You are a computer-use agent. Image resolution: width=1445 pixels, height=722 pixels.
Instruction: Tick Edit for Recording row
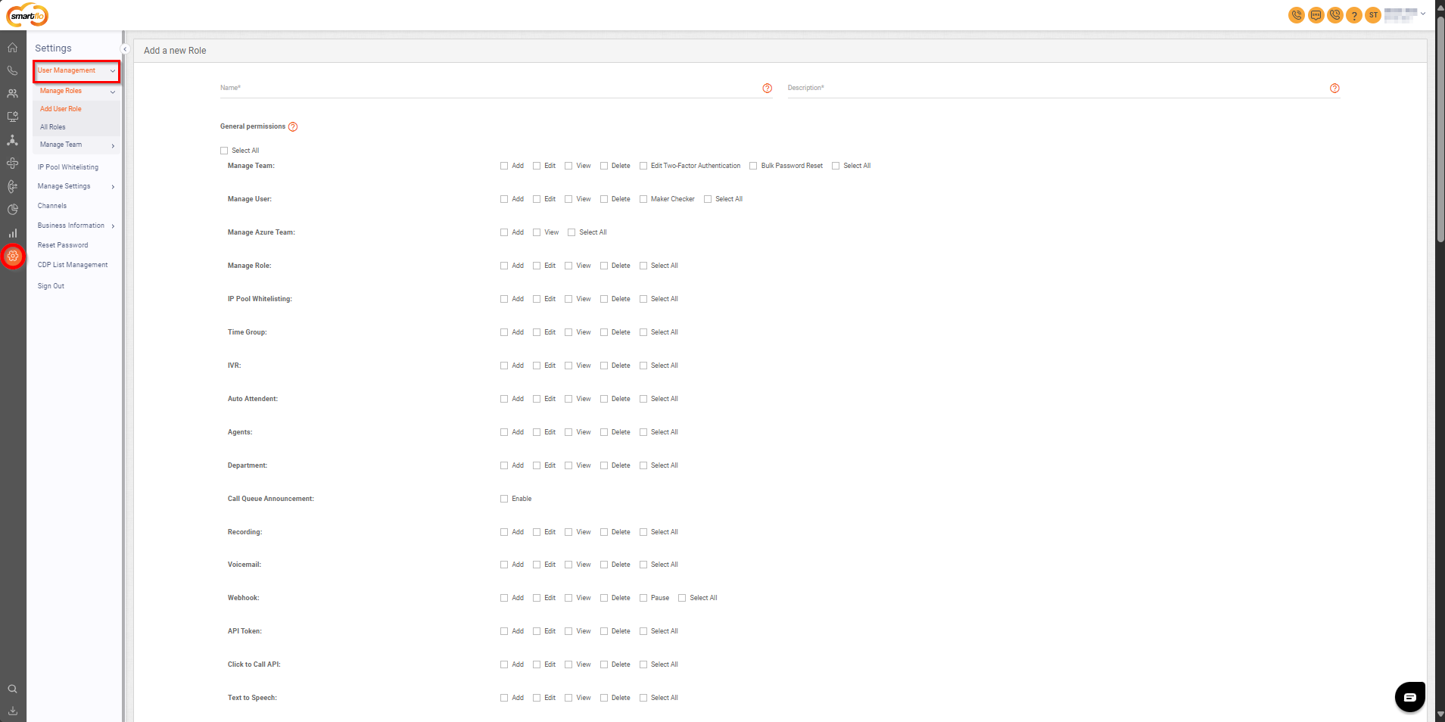pyautogui.click(x=537, y=532)
